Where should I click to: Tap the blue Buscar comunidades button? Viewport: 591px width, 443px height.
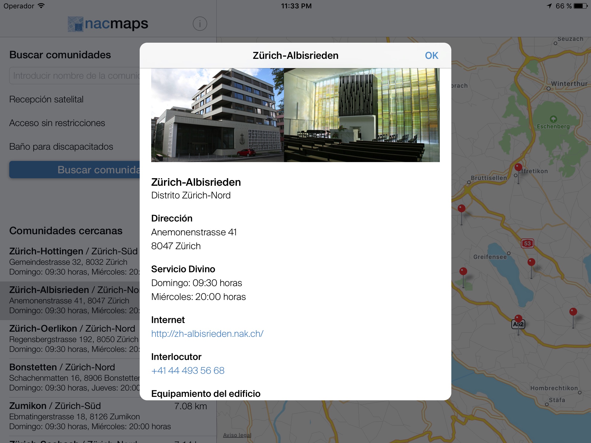coord(74,170)
